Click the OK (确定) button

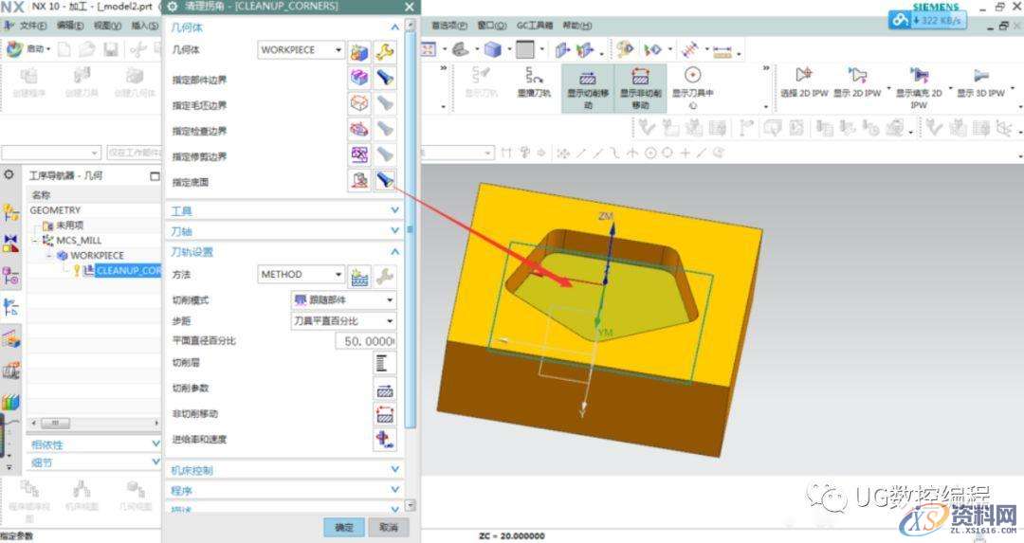(343, 527)
